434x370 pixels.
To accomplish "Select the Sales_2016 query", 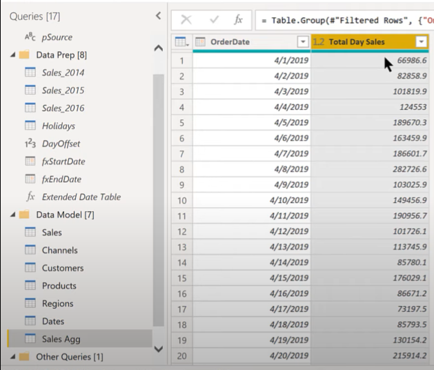I will (63, 108).
